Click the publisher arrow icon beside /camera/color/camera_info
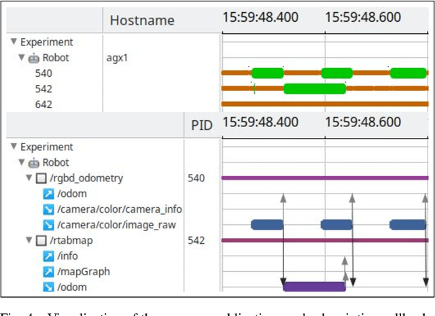 (x=48, y=209)
